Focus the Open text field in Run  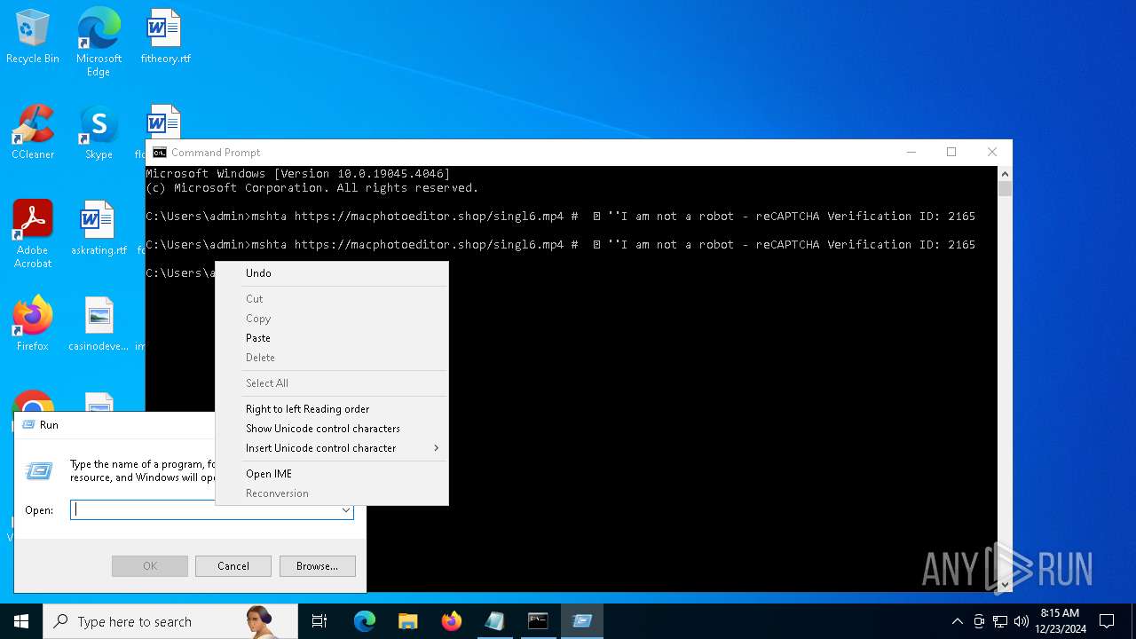tap(204, 510)
